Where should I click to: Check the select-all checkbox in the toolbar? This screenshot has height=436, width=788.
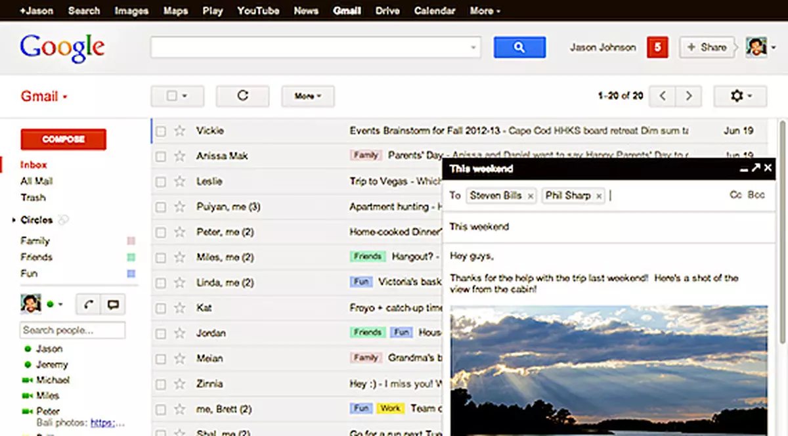click(172, 96)
